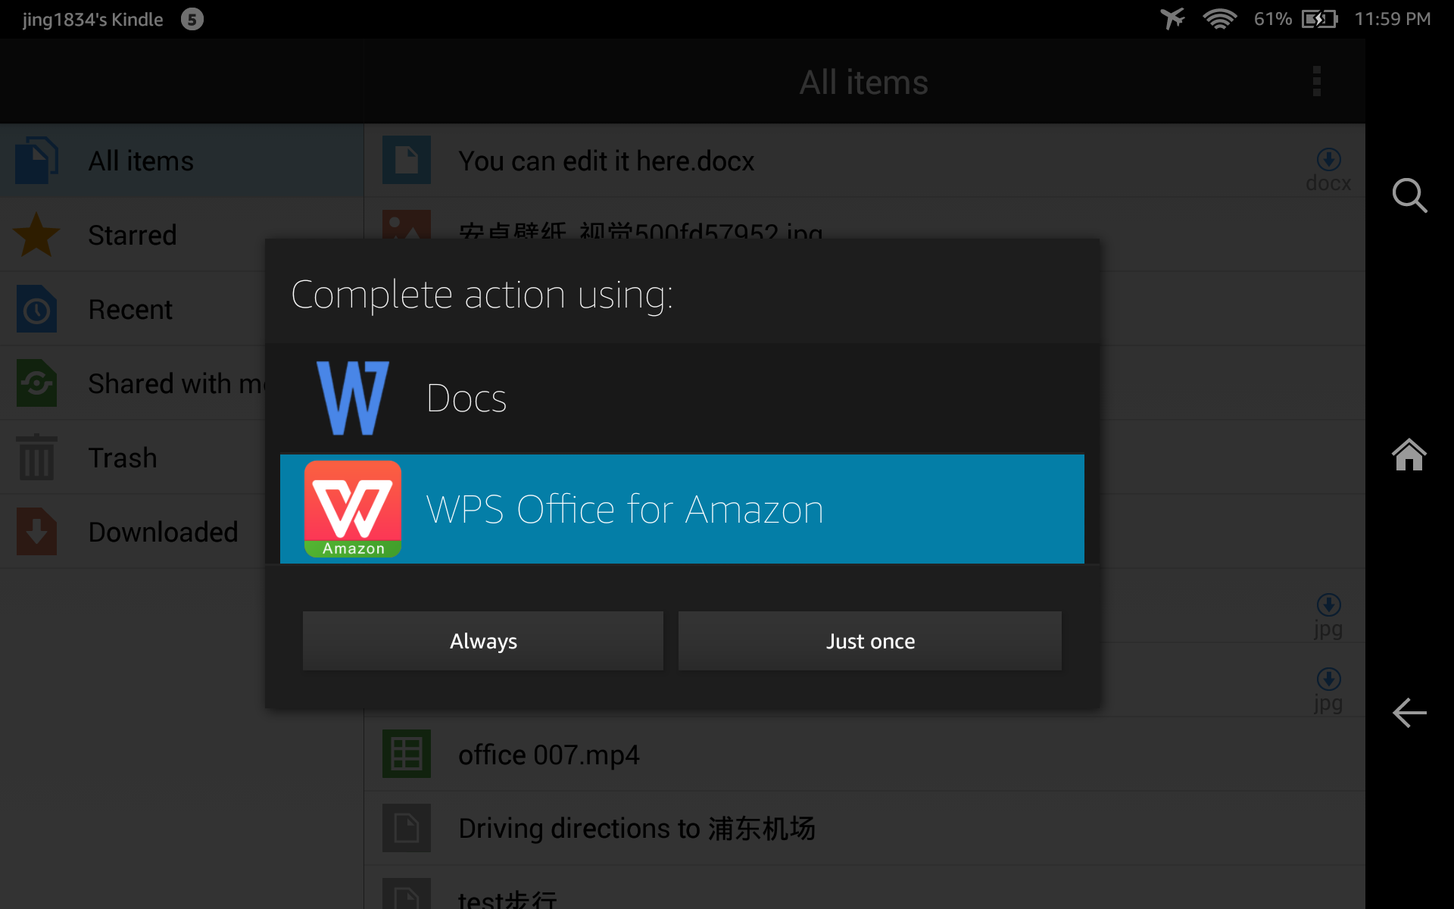This screenshot has width=1454, height=909.
Task: Open Trash using the trash can icon
Action: click(x=36, y=457)
